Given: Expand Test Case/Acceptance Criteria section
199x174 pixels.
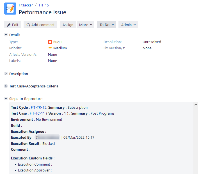Looking at the screenshot, I should pyautogui.click(x=6, y=86).
